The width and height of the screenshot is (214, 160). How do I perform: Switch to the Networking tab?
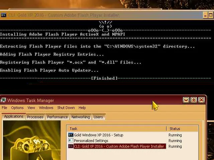pyautogui.click(x=81, y=117)
